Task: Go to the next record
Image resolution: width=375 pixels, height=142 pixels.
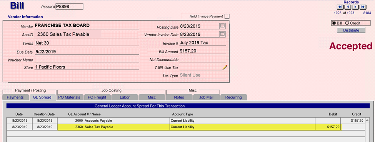Action: click(355, 7)
